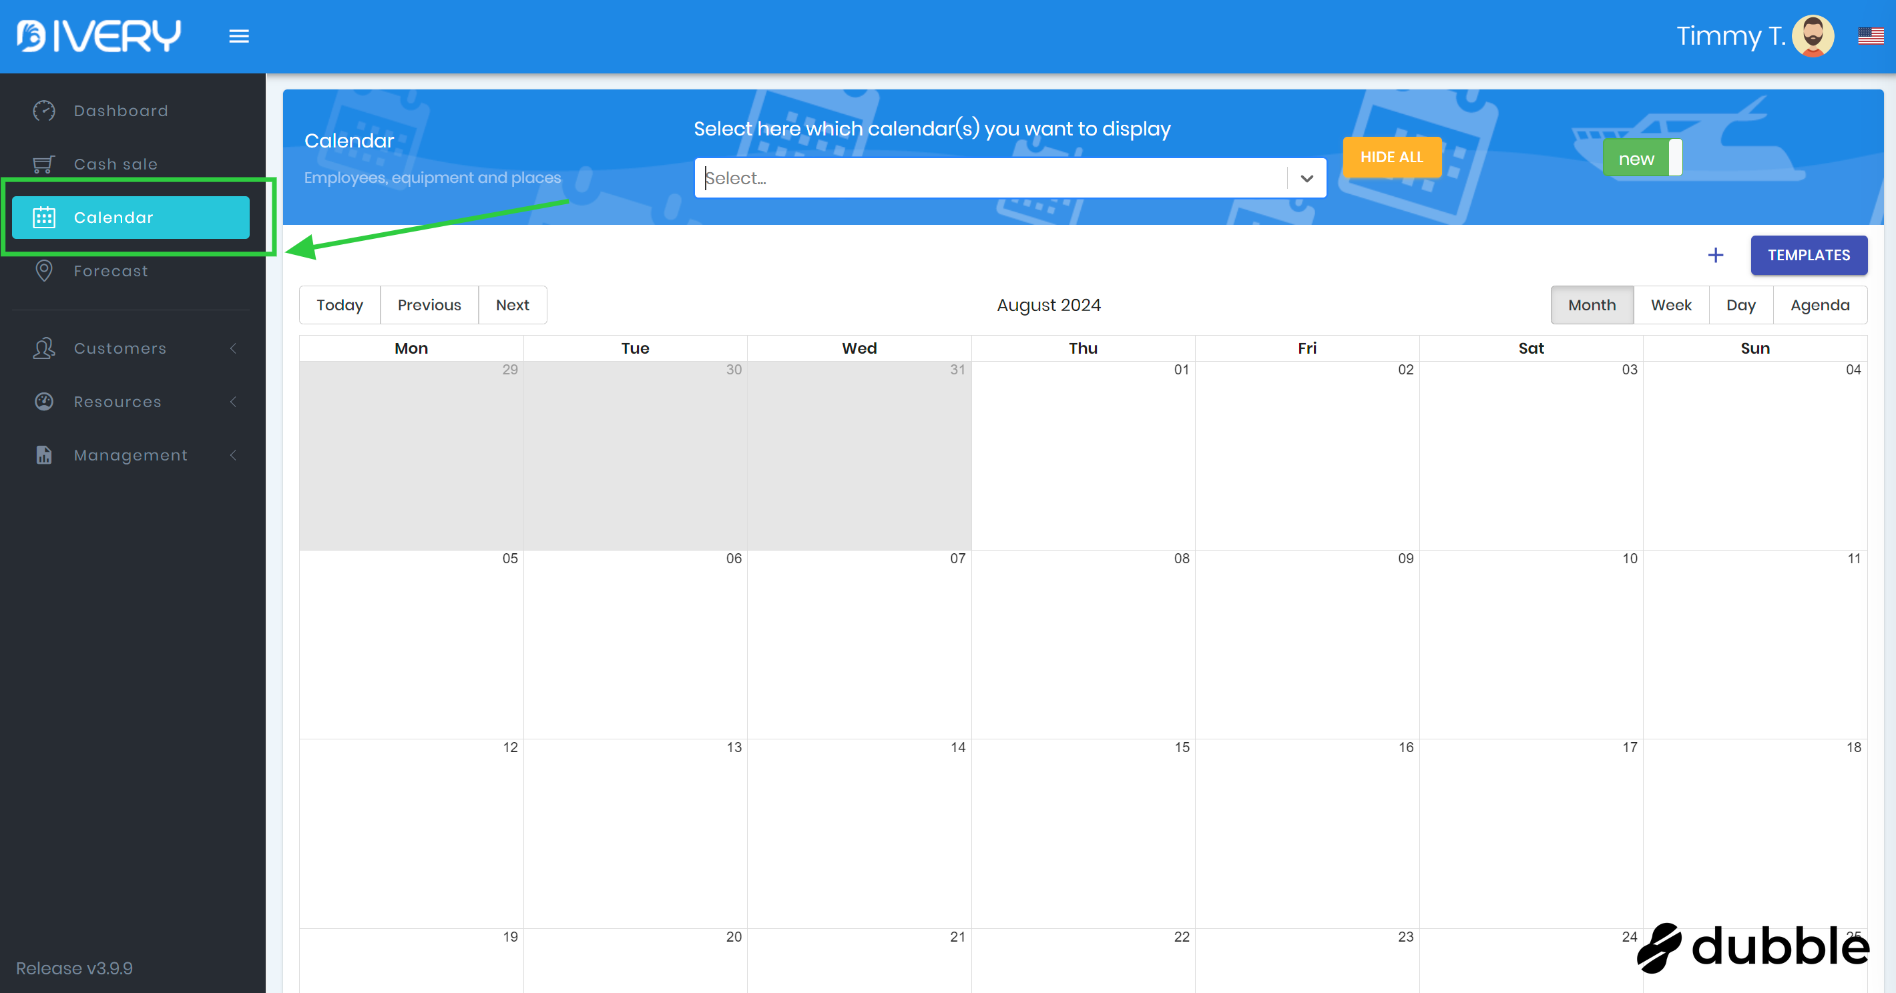The width and height of the screenshot is (1896, 993).
Task: Navigate to Previous month
Action: (429, 305)
